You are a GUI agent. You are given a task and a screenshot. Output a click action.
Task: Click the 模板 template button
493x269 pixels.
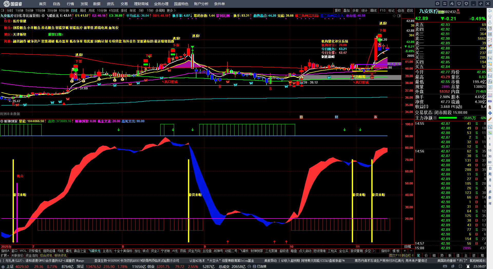click(396, 251)
